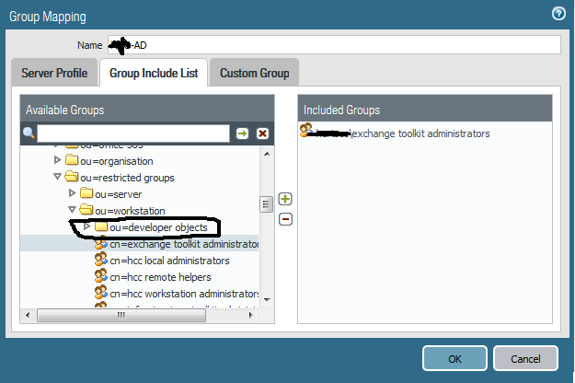Select included 'exchange toolkit administrators' entry text
575x383 pixels.
pyautogui.click(x=421, y=133)
